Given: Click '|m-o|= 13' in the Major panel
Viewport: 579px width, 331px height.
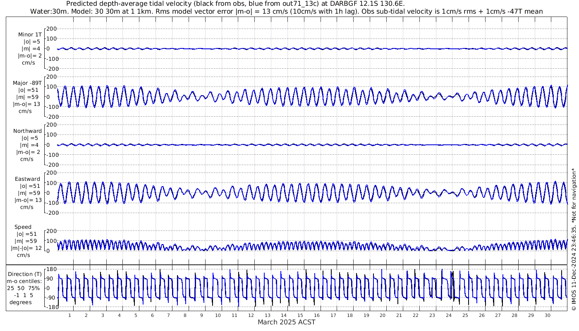Looking at the screenshot, I should coord(27,104).
